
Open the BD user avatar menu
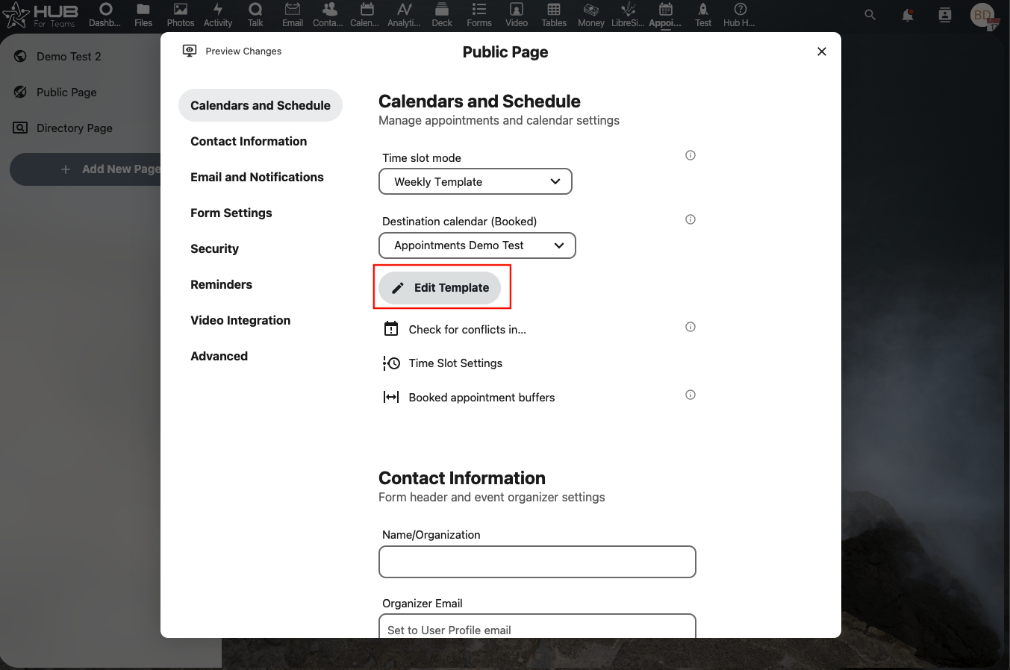[x=982, y=15]
